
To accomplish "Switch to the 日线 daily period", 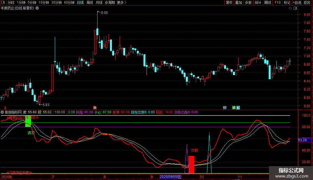I will (x=80, y=3).
